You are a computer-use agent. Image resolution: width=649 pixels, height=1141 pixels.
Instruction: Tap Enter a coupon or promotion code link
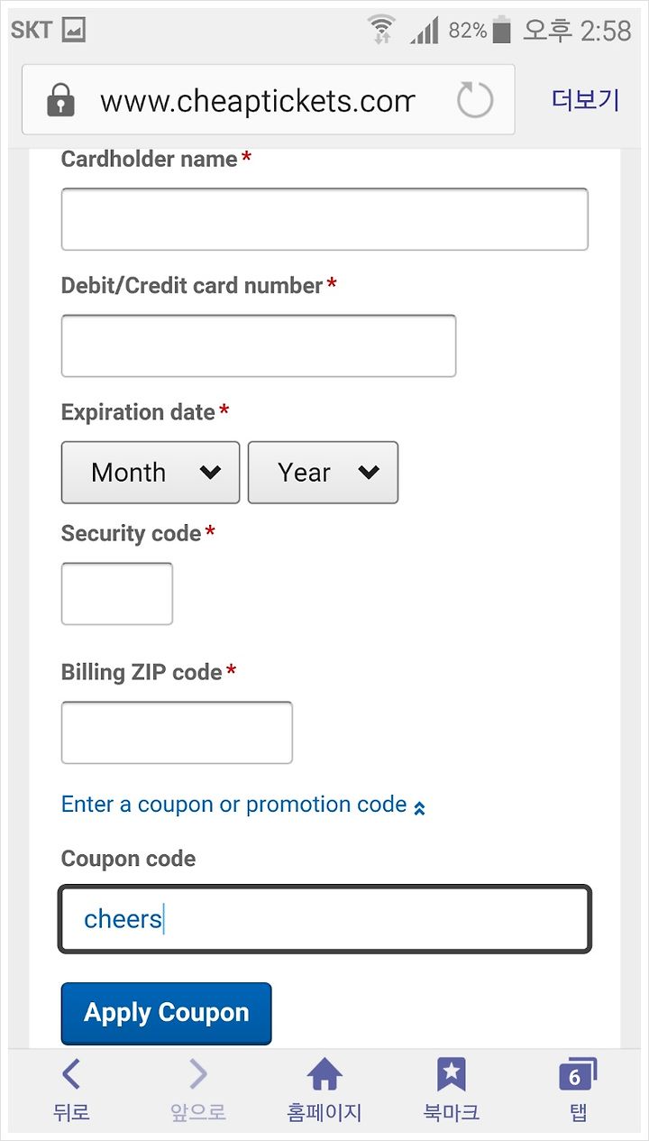coord(234,804)
